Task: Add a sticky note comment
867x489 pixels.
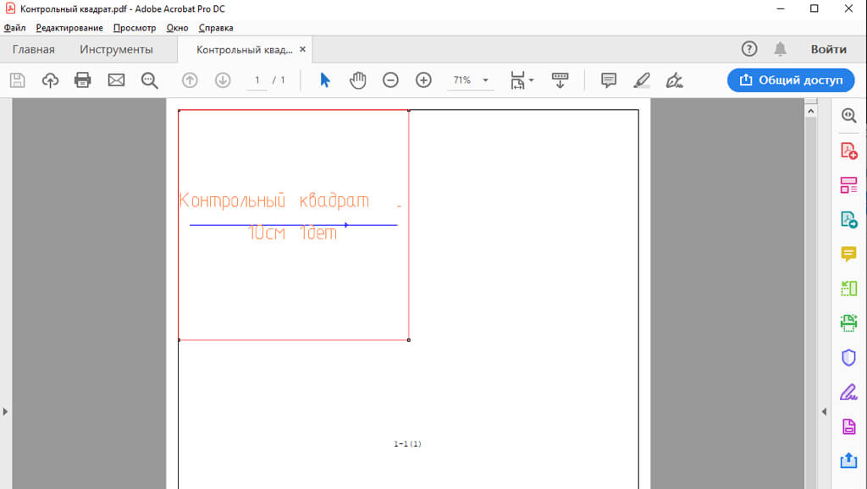Action: tap(608, 80)
